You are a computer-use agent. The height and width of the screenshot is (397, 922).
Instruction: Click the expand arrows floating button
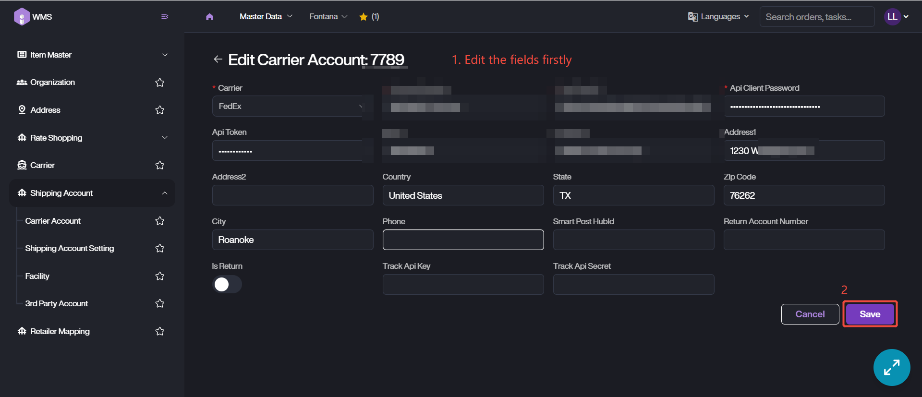[x=891, y=367]
